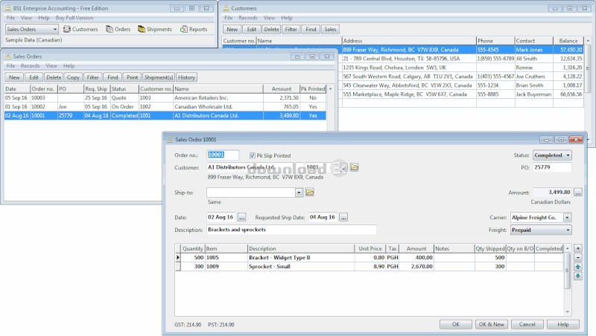Click the Description field of the order

click(x=291, y=230)
